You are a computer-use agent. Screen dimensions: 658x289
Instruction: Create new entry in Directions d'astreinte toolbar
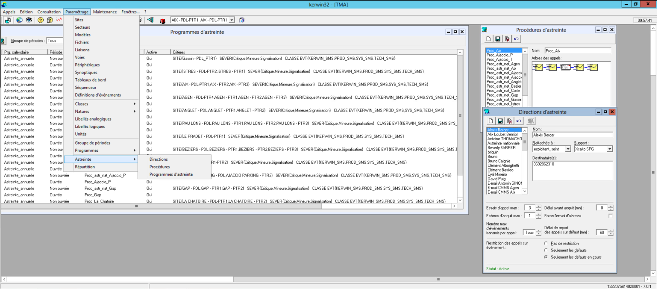pyautogui.click(x=491, y=121)
